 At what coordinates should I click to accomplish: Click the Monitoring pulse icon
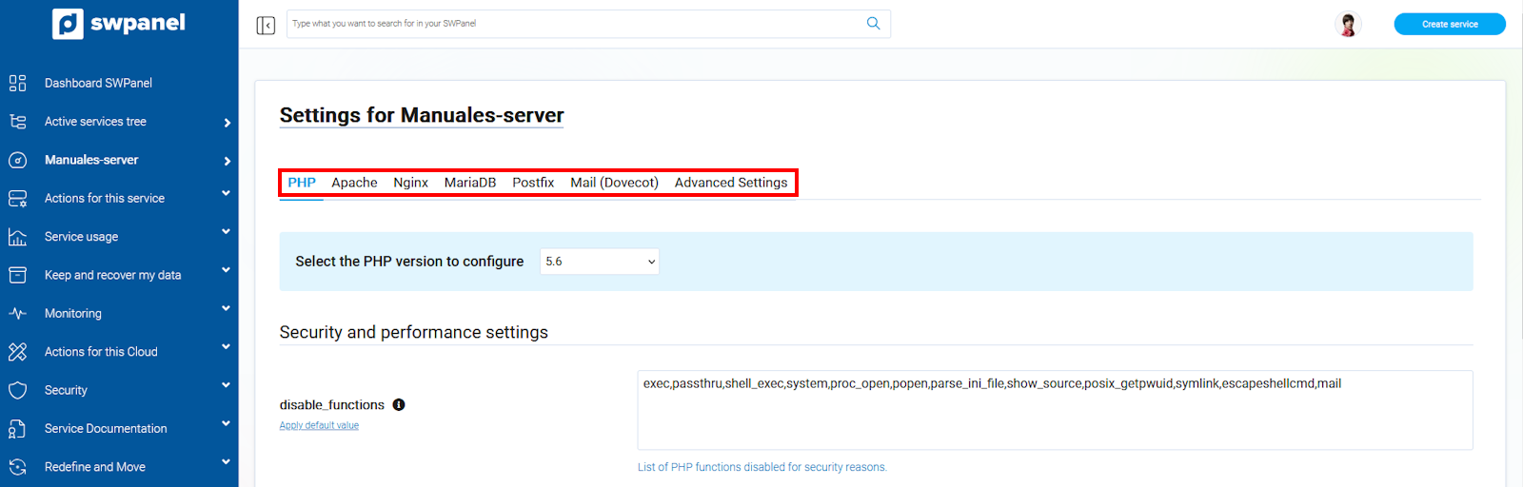pos(17,313)
